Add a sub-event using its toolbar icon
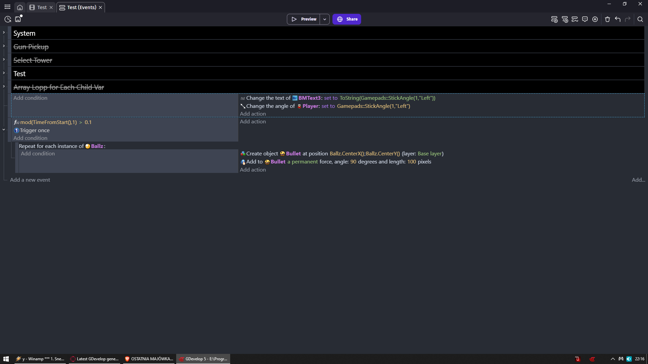The width and height of the screenshot is (648, 364). pyautogui.click(x=565, y=19)
